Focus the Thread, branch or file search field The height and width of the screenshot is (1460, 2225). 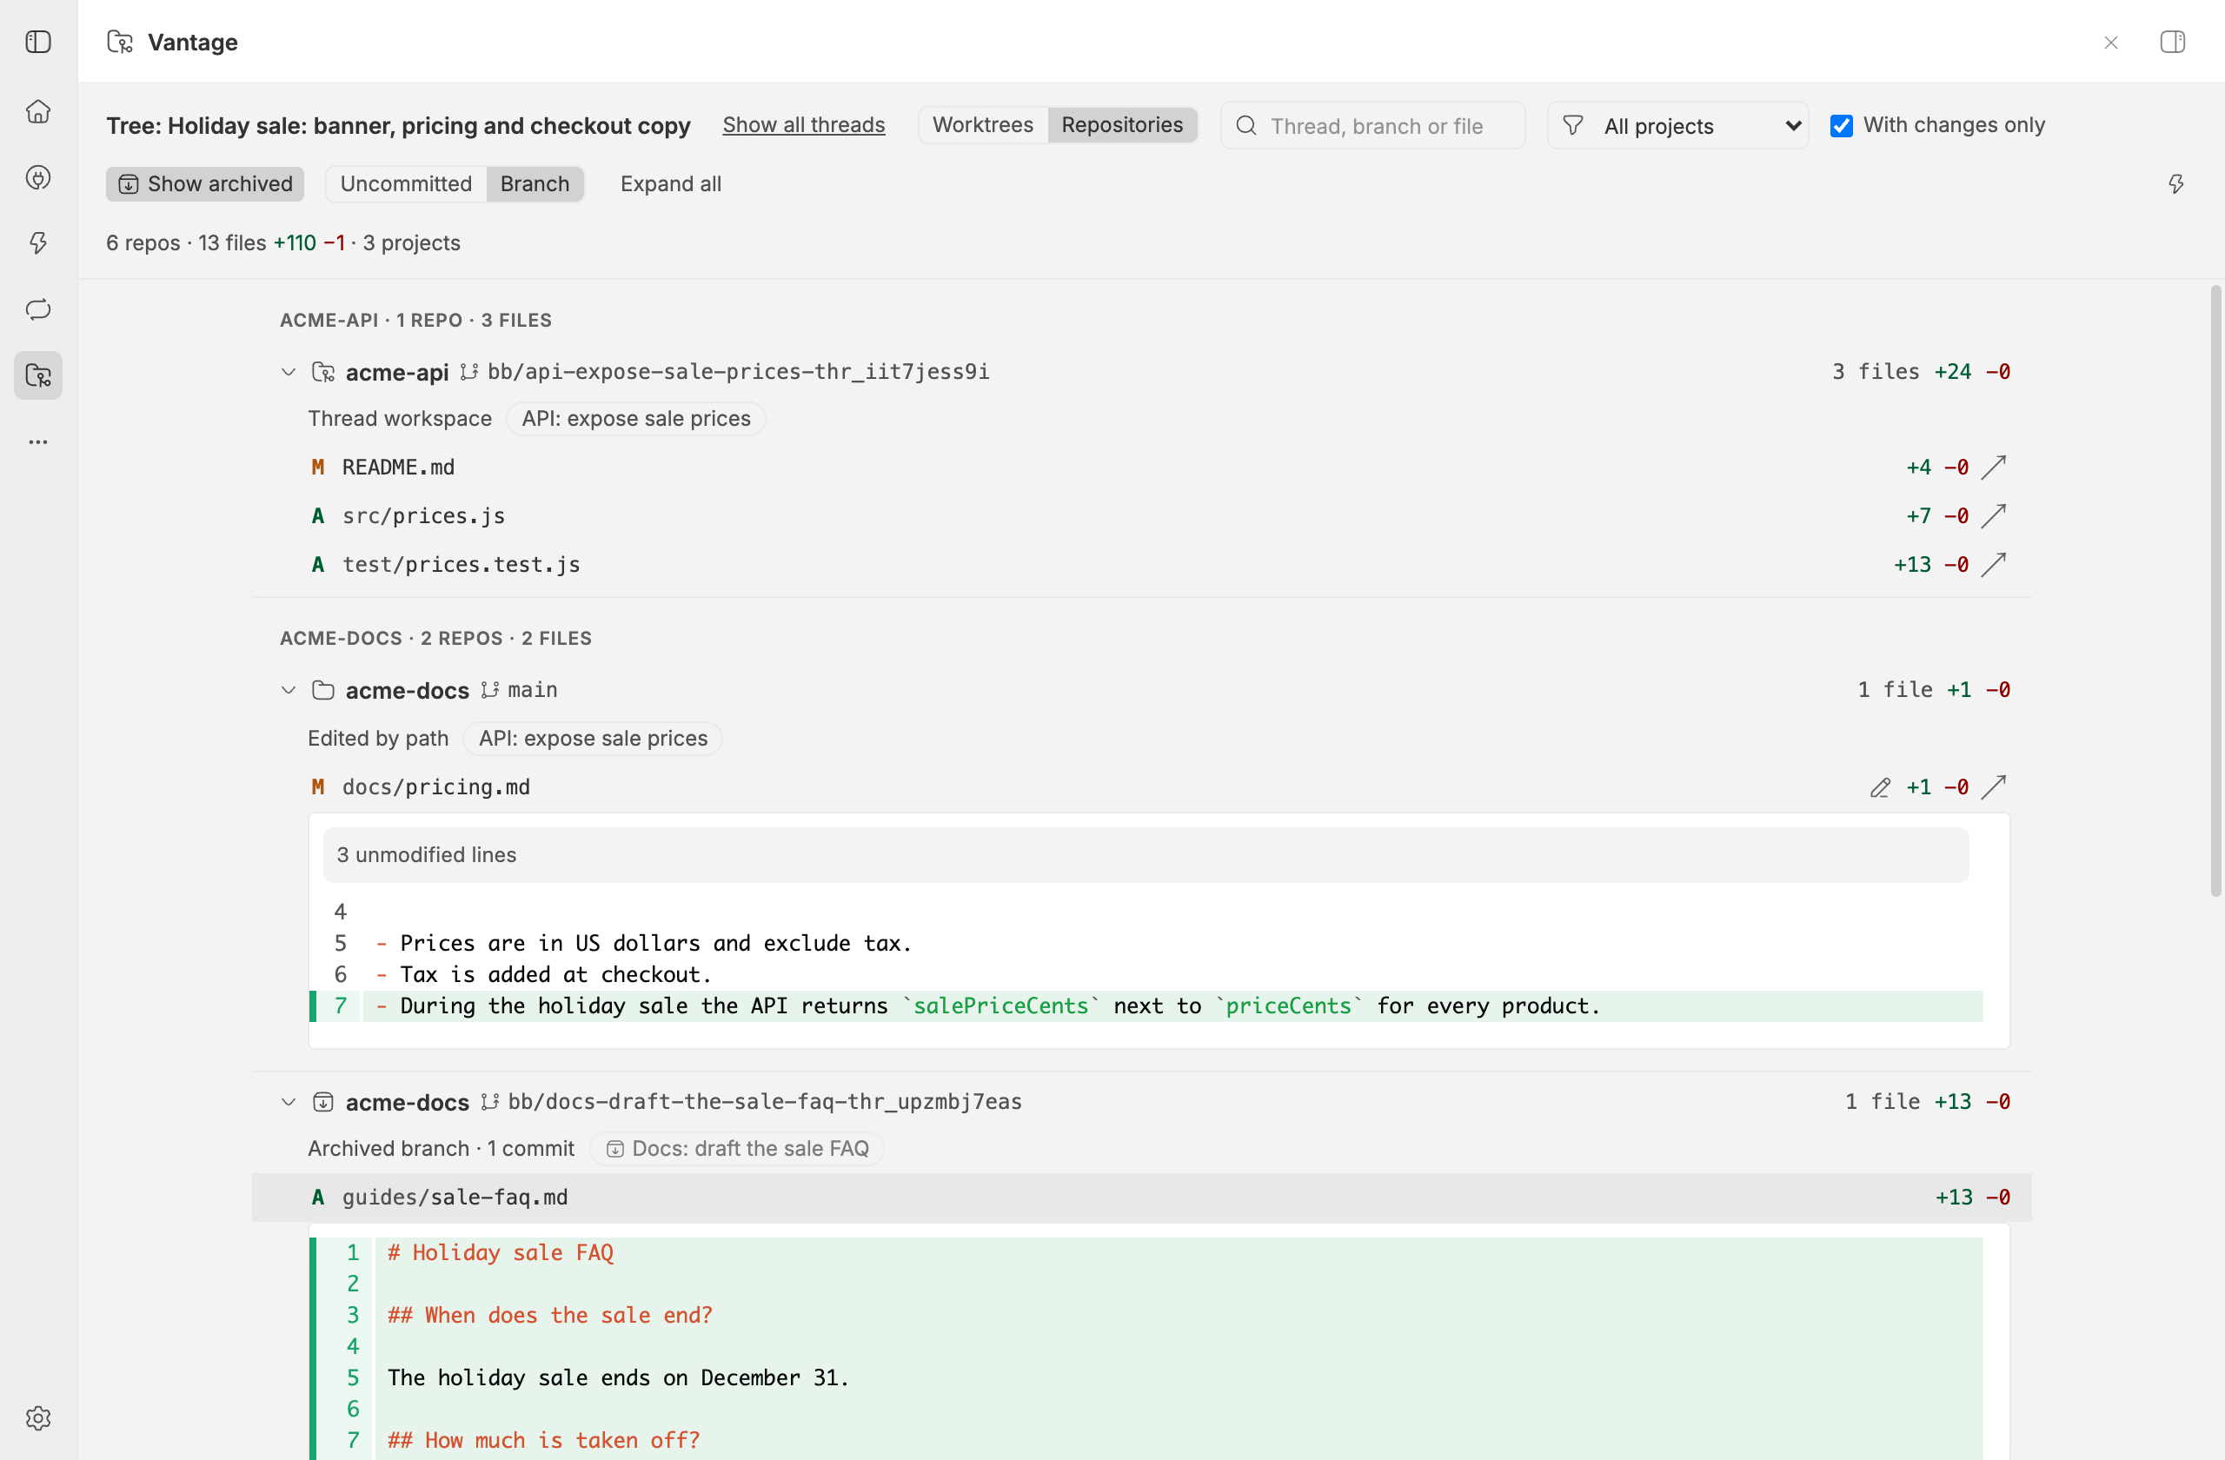(x=1372, y=125)
